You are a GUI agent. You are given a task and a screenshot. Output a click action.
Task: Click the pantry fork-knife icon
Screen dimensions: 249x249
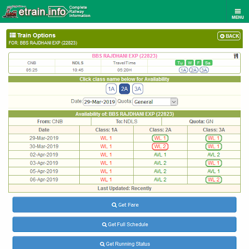pyautogui.click(x=236, y=56)
